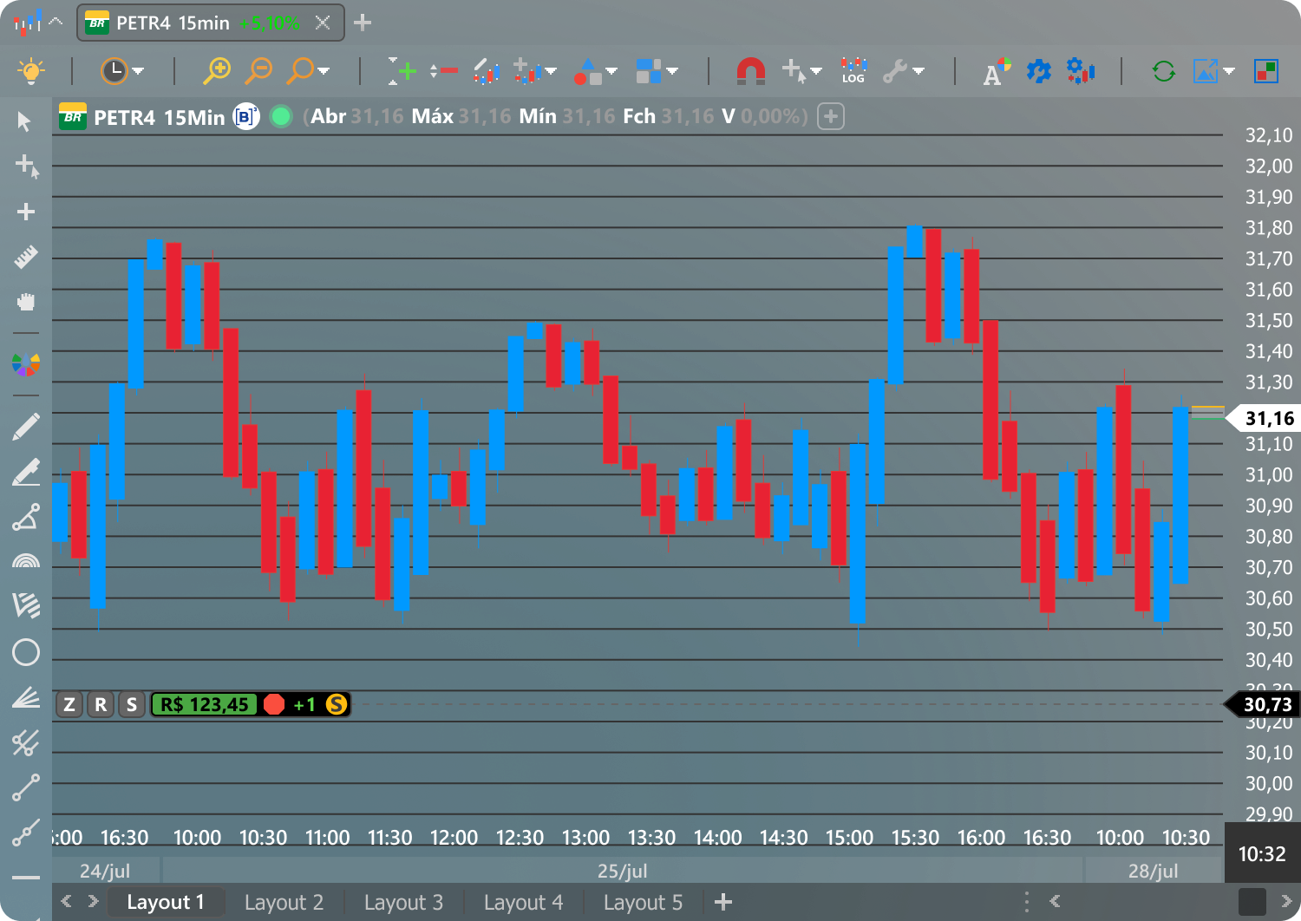Click the green refresh arrows icon
The height and width of the screenshot is (921, 1301).
[1164, 70]
